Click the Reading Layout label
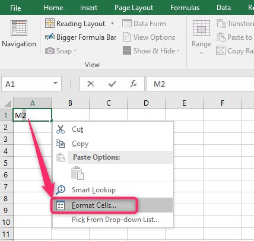This screenshot has height=241, width=254. pyautogui.click(x=81, y=24)
